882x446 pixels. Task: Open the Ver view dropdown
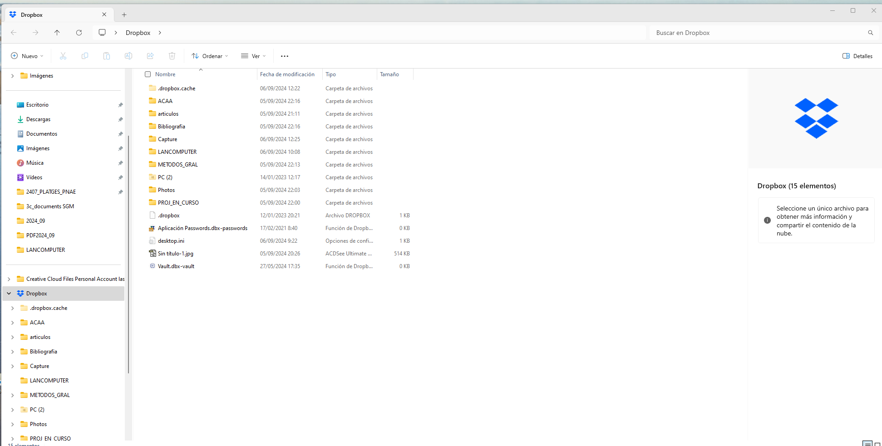[253, 56]
